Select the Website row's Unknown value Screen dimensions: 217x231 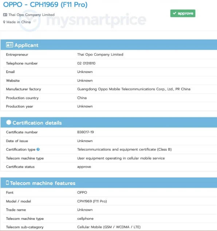click(x=85, y=81)
